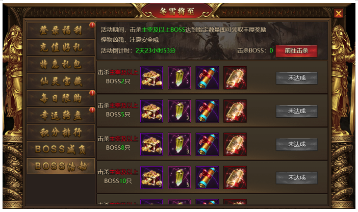
Task: Click 未达成 button for BOSS2只 reward
Action: click(297, 78)
